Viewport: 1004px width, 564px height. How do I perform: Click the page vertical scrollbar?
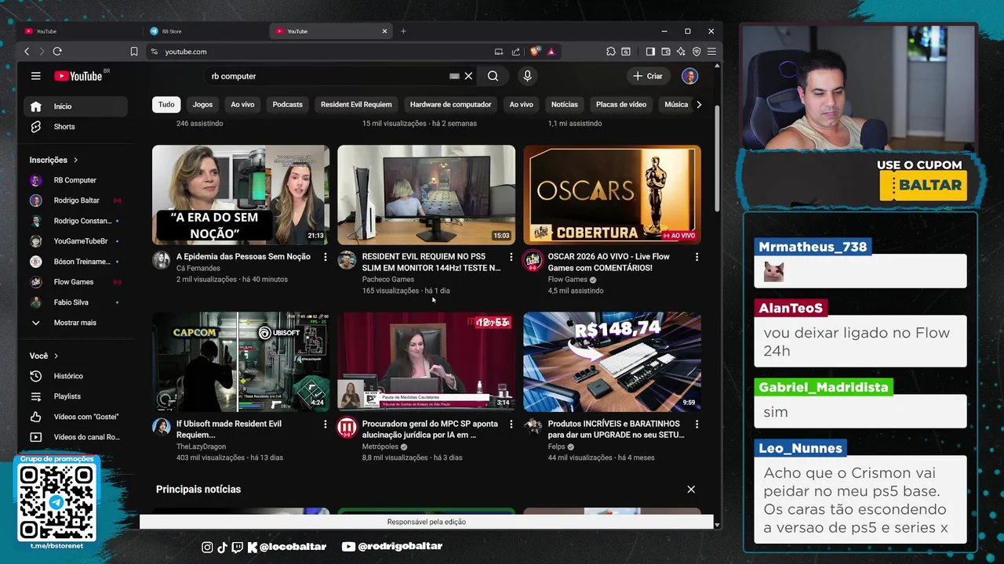717,161
